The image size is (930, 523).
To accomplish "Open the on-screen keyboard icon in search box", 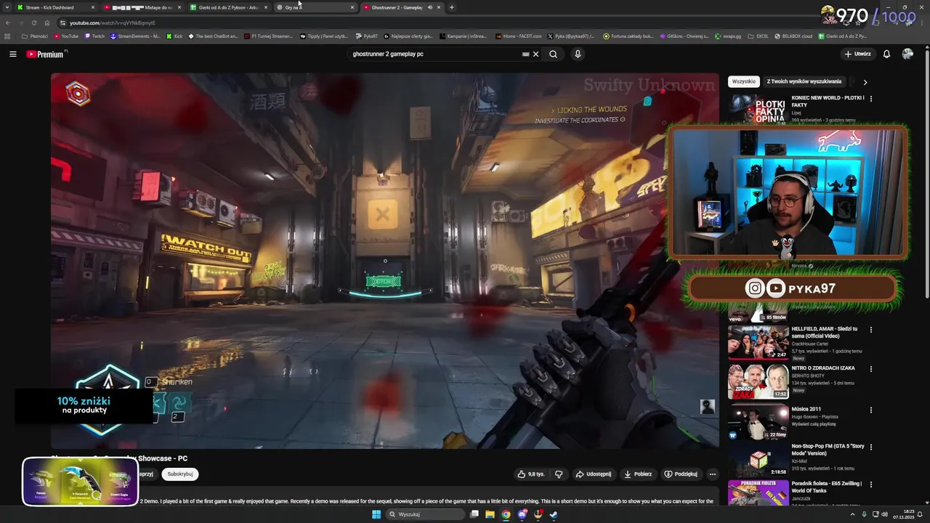I will point(525,54).
